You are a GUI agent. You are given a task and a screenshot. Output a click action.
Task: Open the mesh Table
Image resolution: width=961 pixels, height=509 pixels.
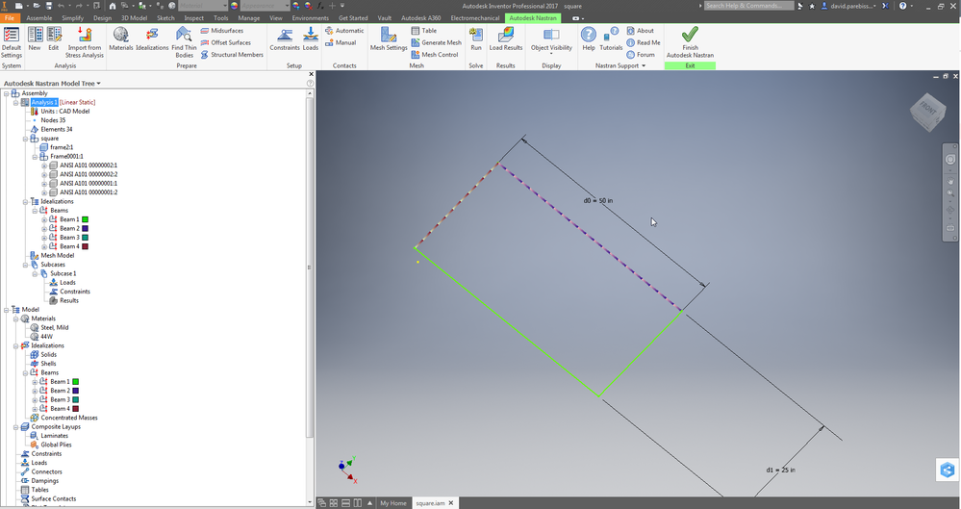click(424, 31)
